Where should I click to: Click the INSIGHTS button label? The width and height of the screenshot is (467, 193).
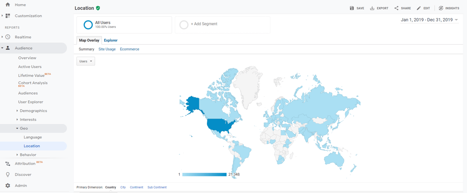[452, 8]
